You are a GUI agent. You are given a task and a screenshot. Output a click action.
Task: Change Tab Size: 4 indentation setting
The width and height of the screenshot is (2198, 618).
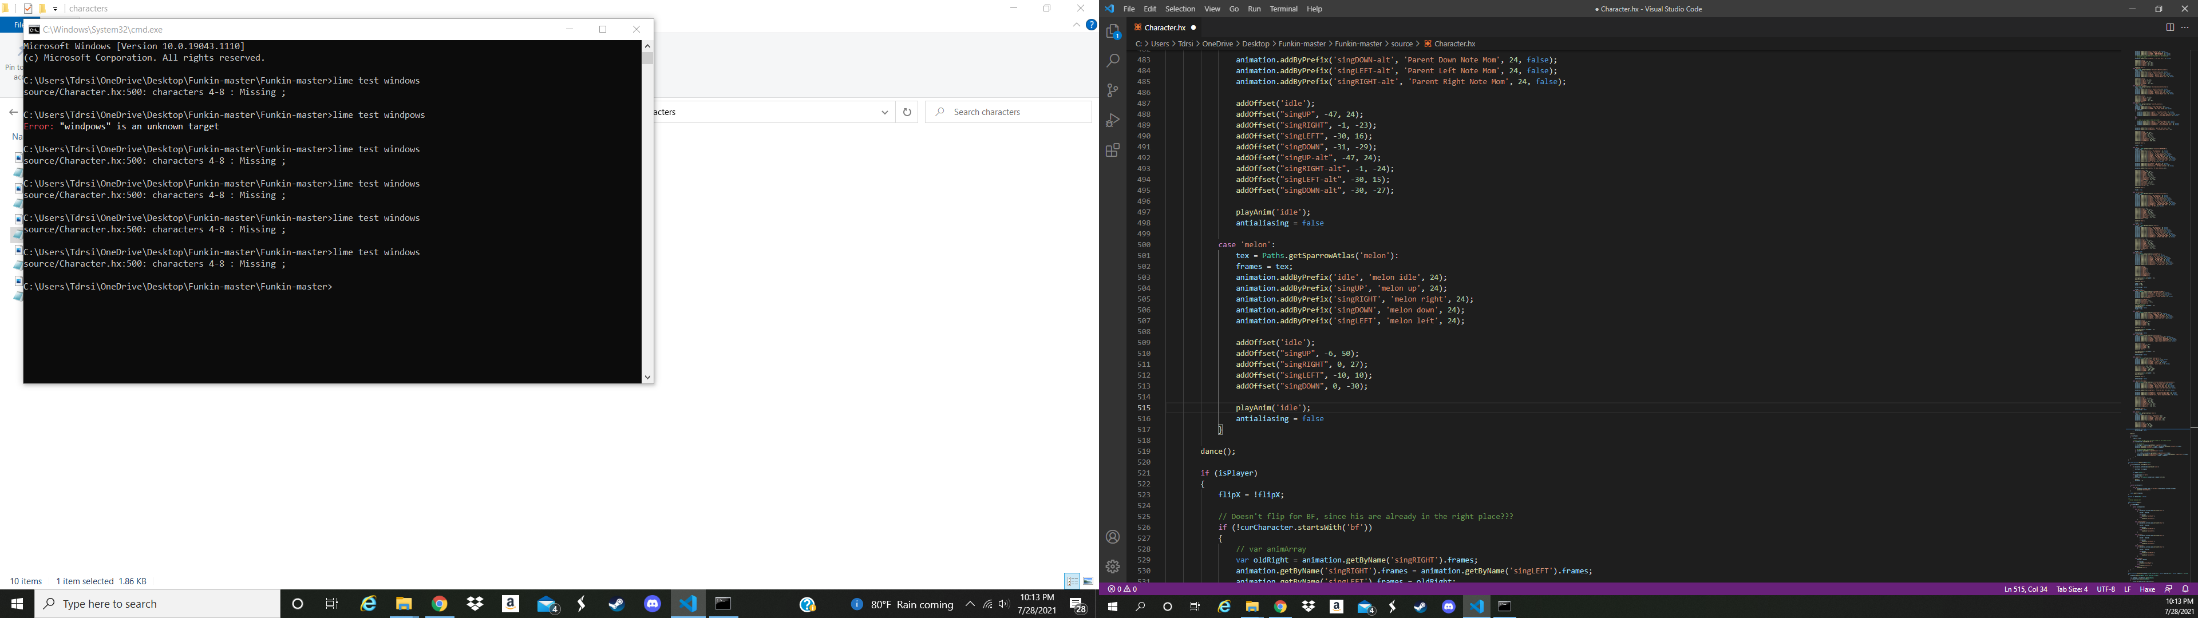click(2072, 589)
